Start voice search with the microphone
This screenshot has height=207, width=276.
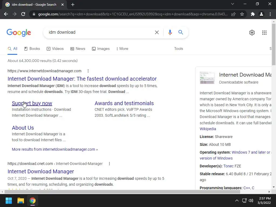coord(170,32)
